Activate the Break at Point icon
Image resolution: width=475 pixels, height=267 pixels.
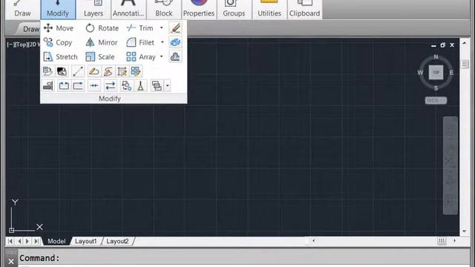click(x=78, y=86)
